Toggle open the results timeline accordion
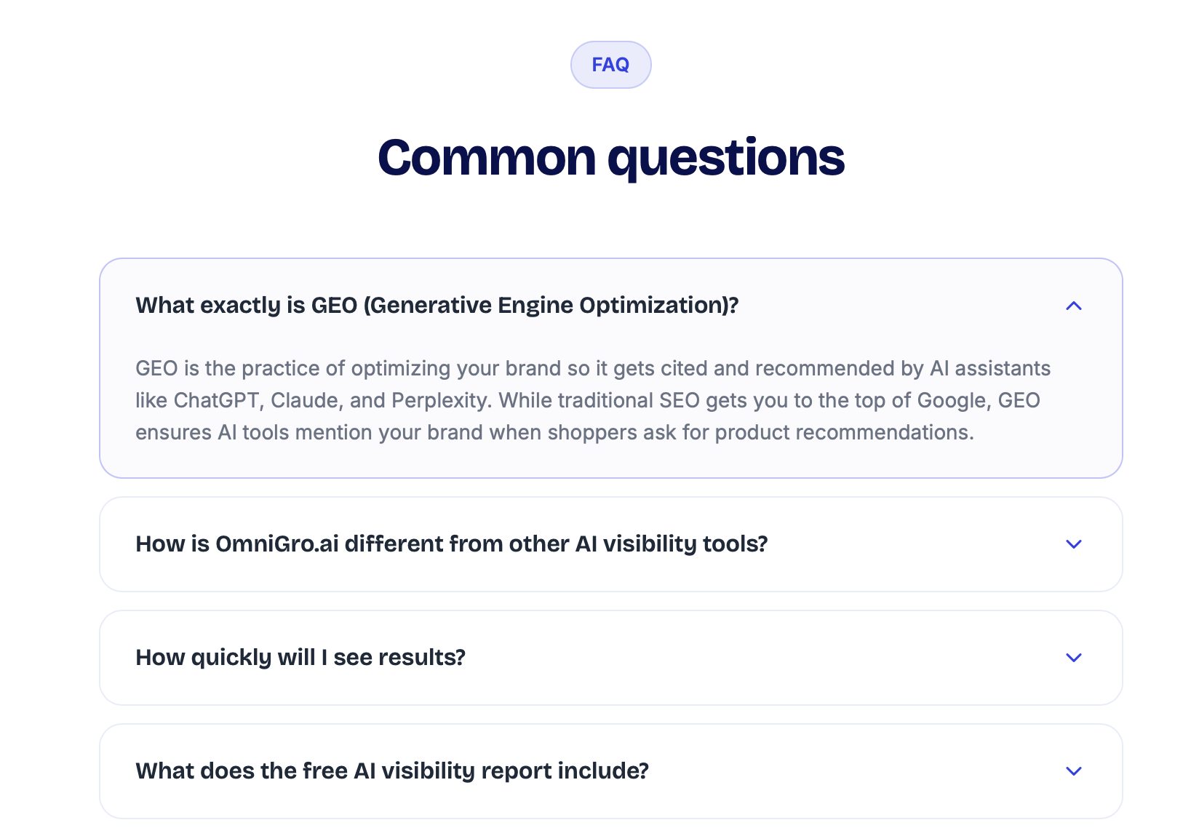 300,657
